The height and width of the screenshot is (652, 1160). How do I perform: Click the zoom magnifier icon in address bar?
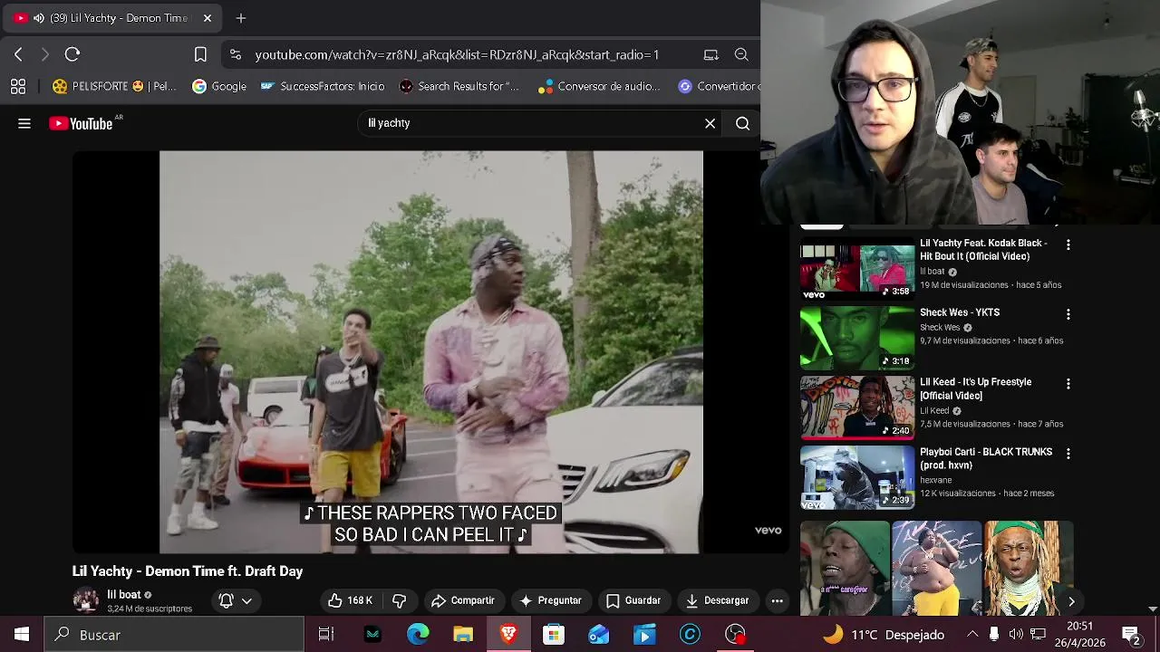point(741,54)
